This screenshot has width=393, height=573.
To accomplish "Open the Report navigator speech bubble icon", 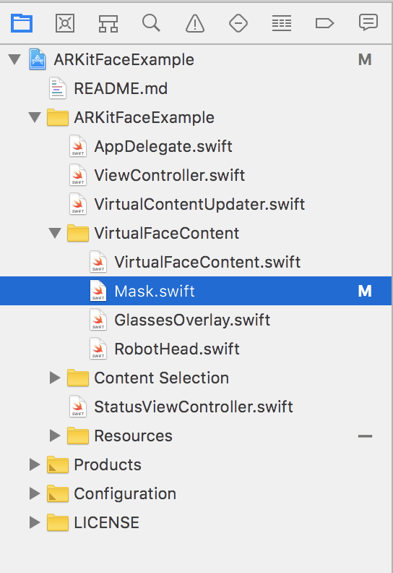I will click(x=368, y=23).
